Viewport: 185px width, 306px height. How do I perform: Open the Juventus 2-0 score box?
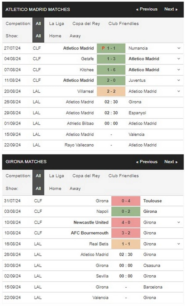click(x=111, y=80)
